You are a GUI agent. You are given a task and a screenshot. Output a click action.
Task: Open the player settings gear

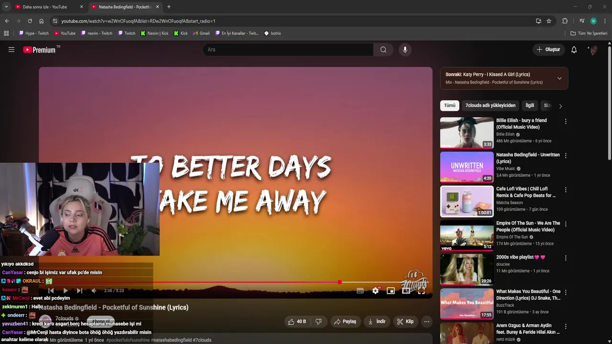tap(375, 290)
